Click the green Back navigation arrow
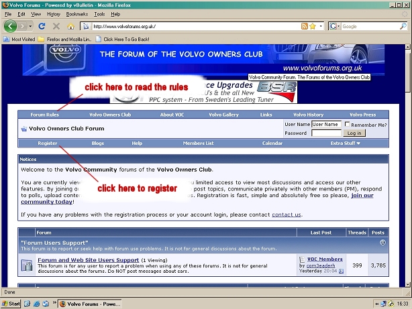412x309 pixels. (10, 26)
